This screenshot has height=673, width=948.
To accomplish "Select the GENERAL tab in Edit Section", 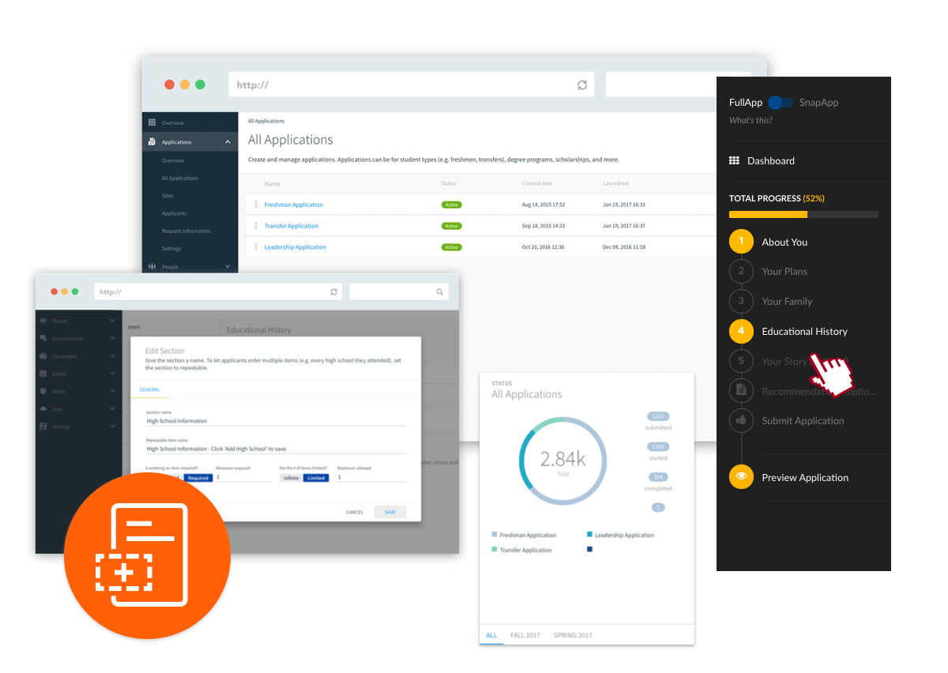I will [x=149, y=389].
